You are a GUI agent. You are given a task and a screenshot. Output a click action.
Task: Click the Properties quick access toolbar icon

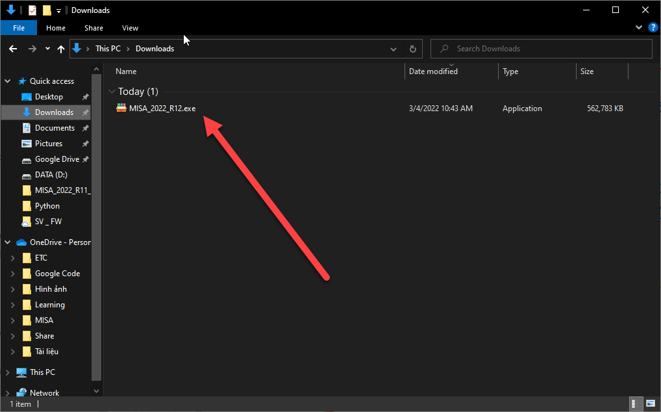pyautogui.click(x=32, y=10)
